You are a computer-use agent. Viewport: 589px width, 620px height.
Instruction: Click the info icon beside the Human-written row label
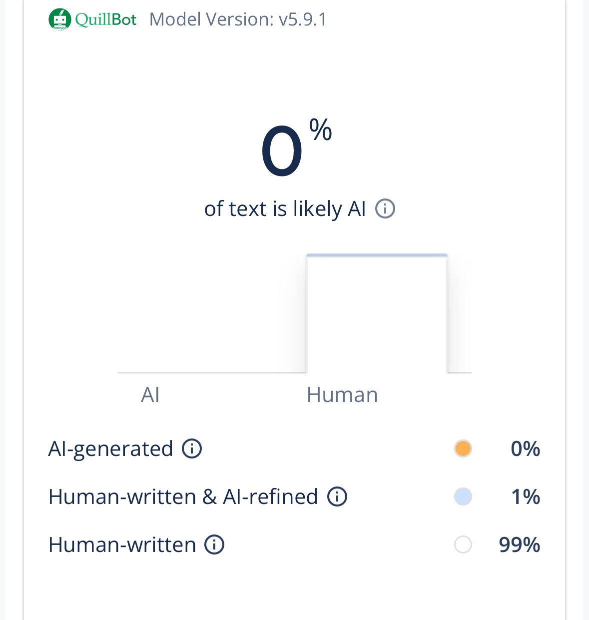[x=214, y=544]
